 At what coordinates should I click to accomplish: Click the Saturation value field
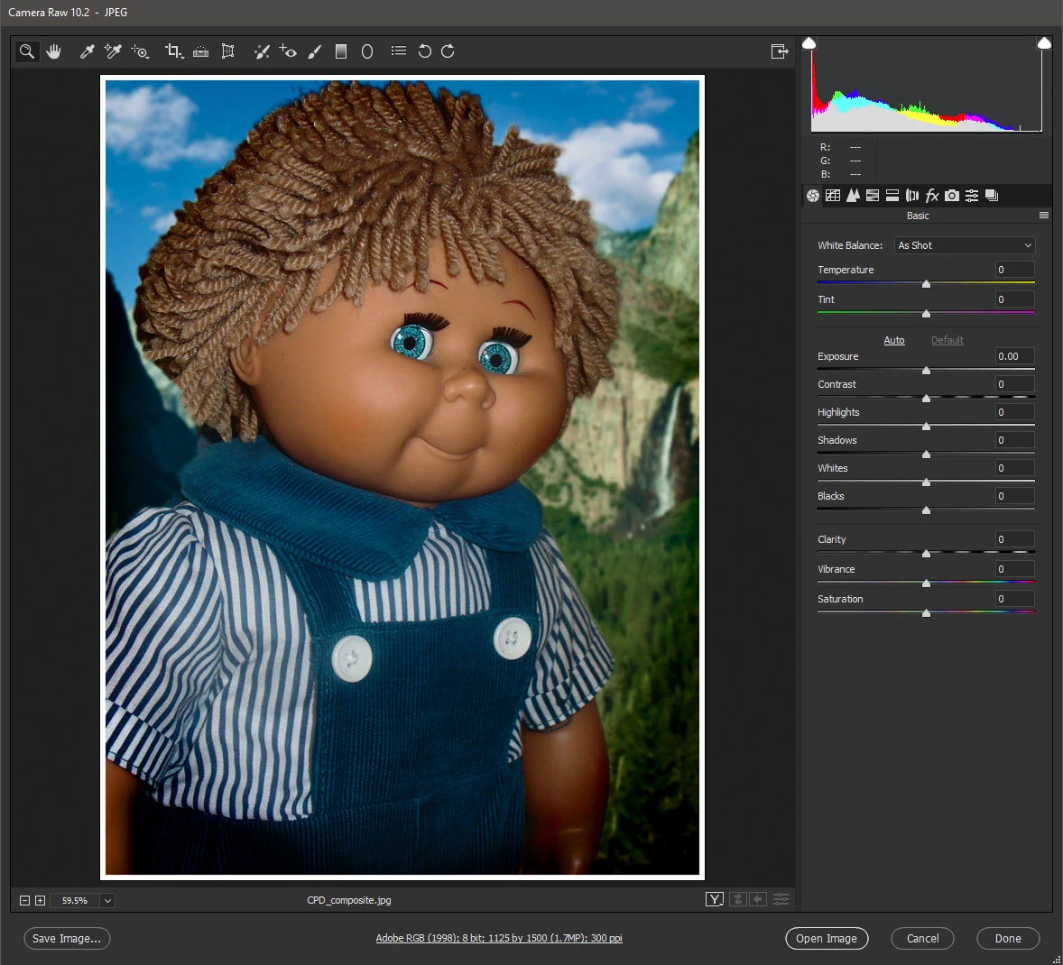pos(1014,599)
